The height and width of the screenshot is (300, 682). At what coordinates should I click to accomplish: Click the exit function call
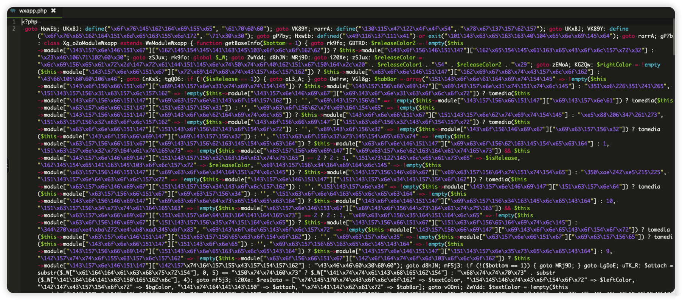coord(435,36)
